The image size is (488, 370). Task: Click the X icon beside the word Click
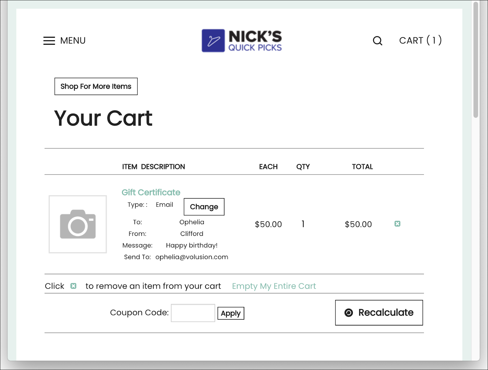pyautogui.click(x=73, y=286)
